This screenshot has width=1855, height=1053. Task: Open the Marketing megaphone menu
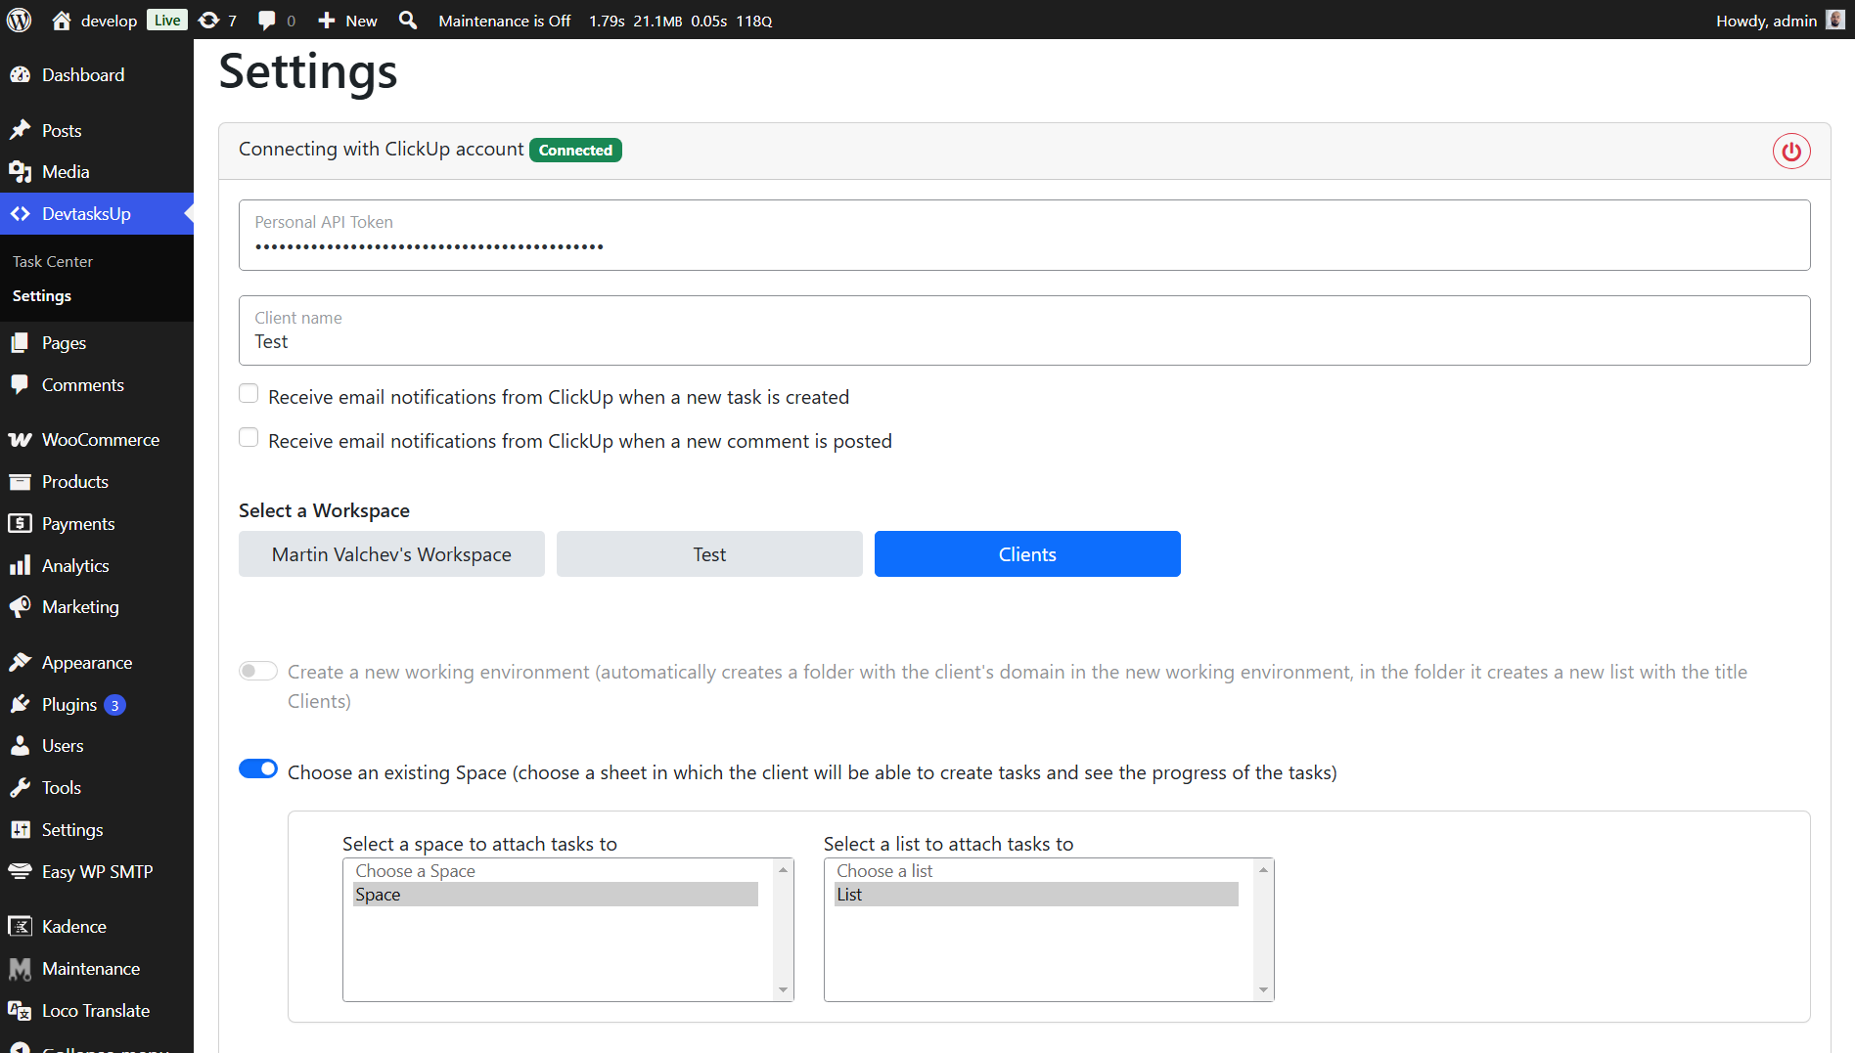tap(97, 606)
